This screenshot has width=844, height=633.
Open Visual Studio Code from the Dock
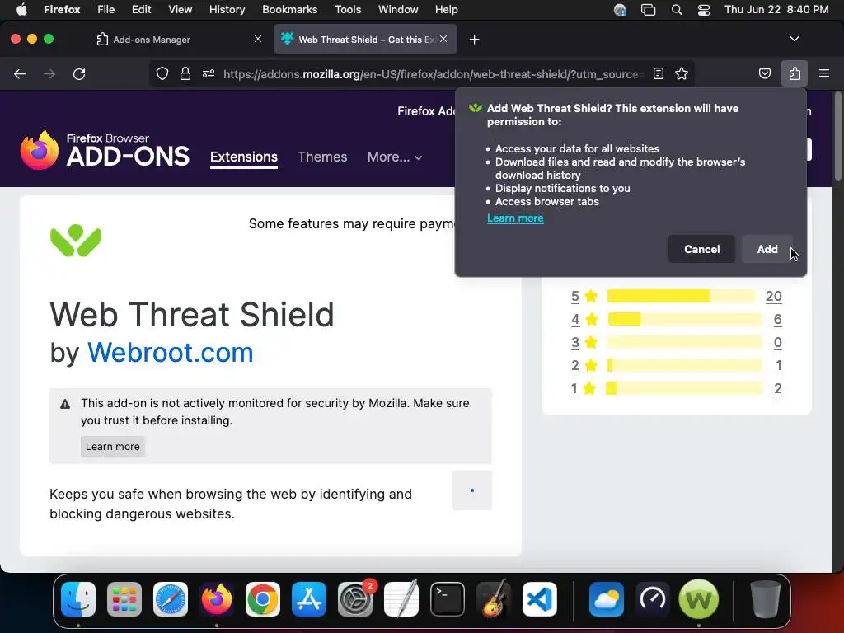[x=540, y=599]
